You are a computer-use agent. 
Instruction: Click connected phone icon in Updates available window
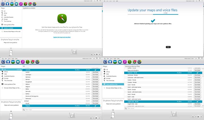(11, 53)
